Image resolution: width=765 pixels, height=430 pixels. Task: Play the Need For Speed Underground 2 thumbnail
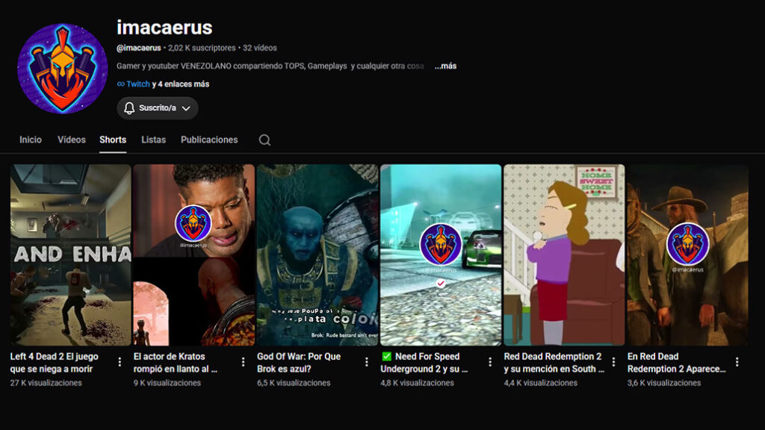(x=441, y=255)
